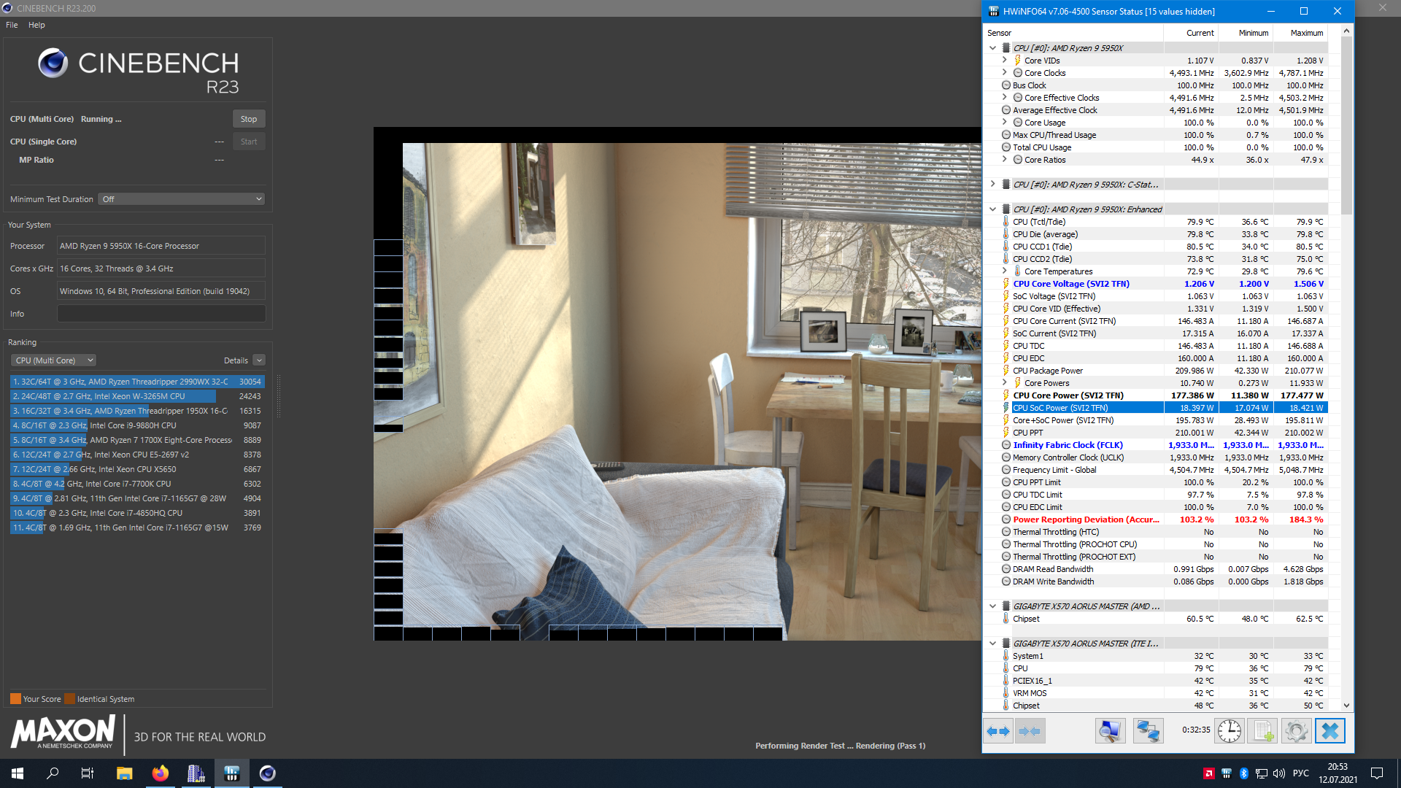Expand the Core Clocks sensor row

tap(1005, 73)
